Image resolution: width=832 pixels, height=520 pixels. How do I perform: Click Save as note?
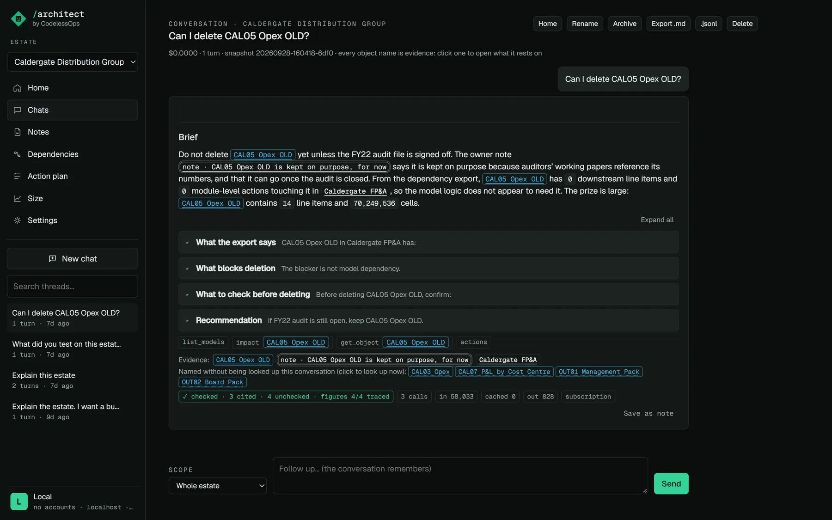click(x=648, y=414)
